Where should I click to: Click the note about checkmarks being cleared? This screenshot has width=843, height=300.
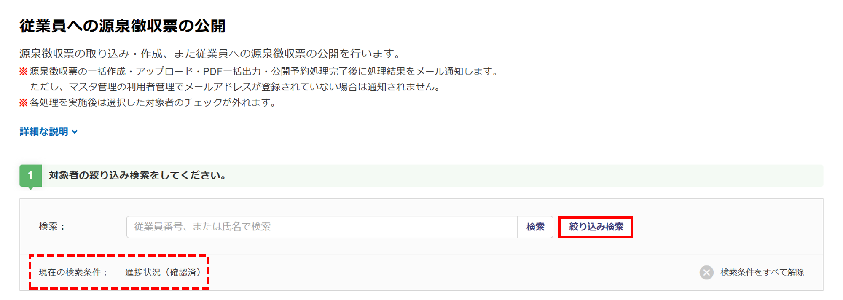(153, 103)
